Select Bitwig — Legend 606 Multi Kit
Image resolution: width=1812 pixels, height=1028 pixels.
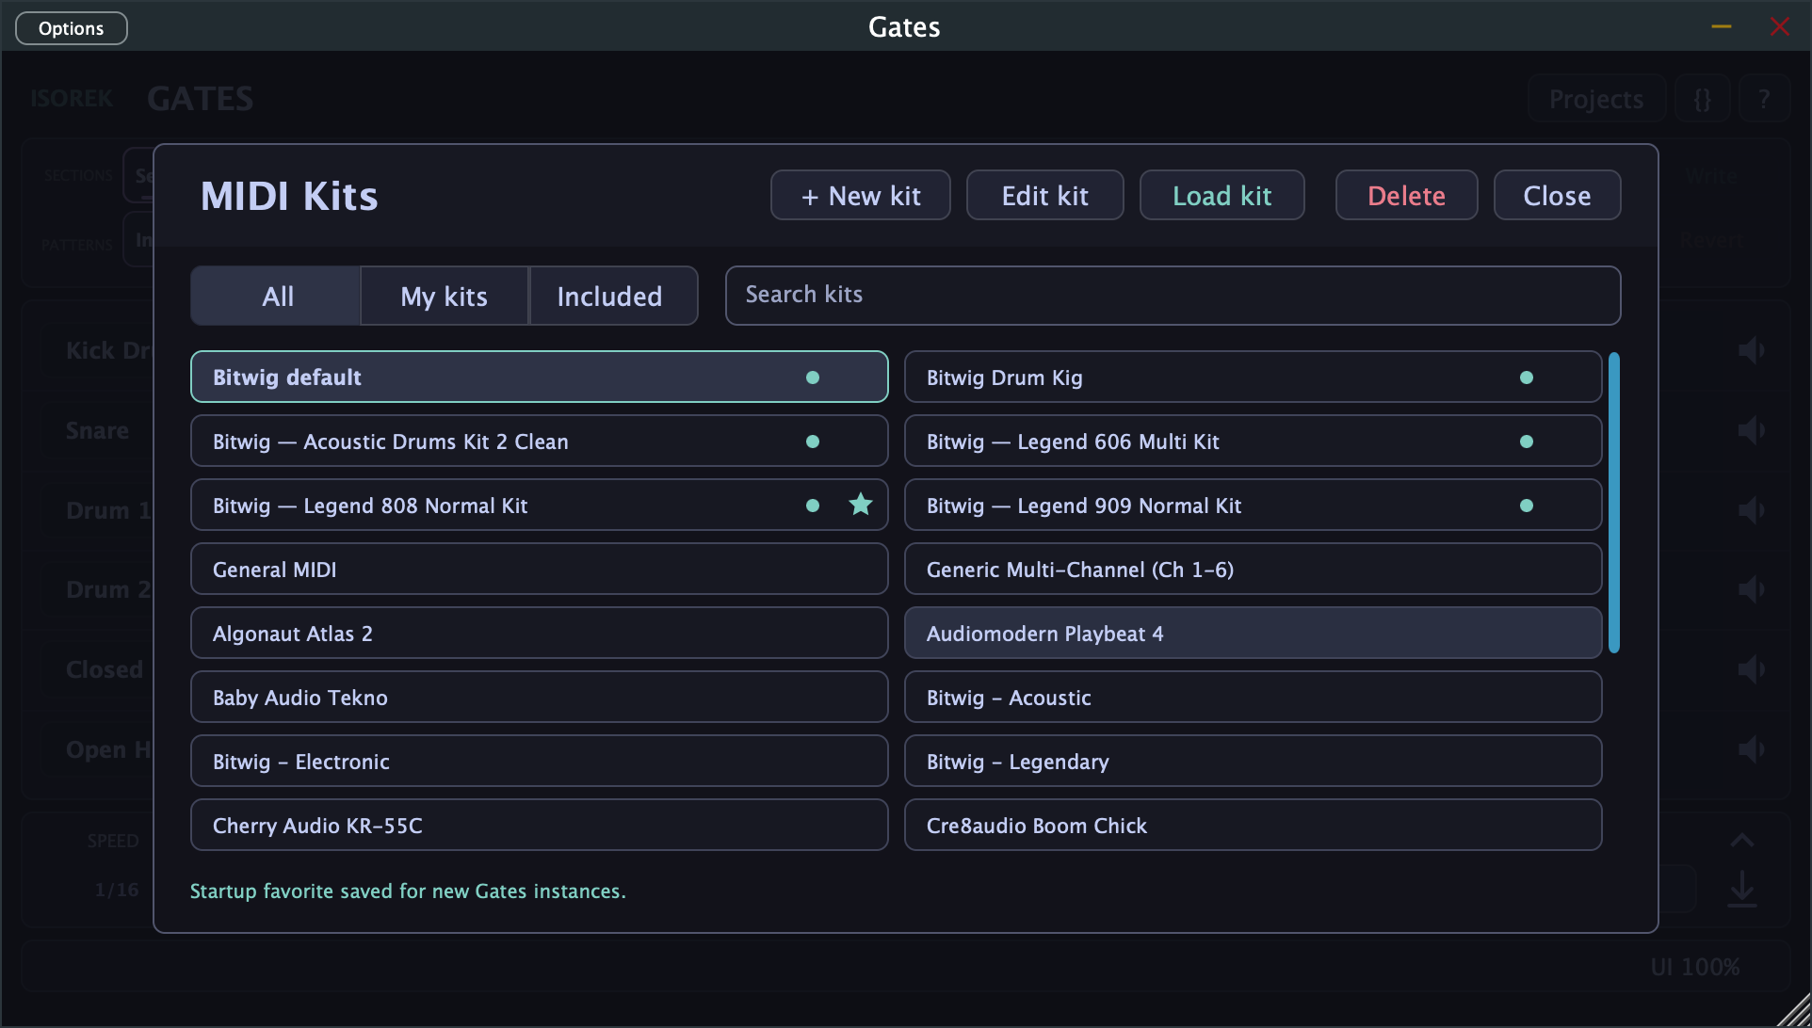[x=1254, y=441]
